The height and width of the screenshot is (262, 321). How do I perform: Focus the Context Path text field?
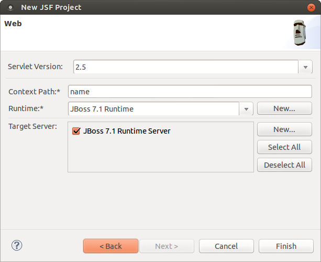pyautogui.click(x=190, y=91)
